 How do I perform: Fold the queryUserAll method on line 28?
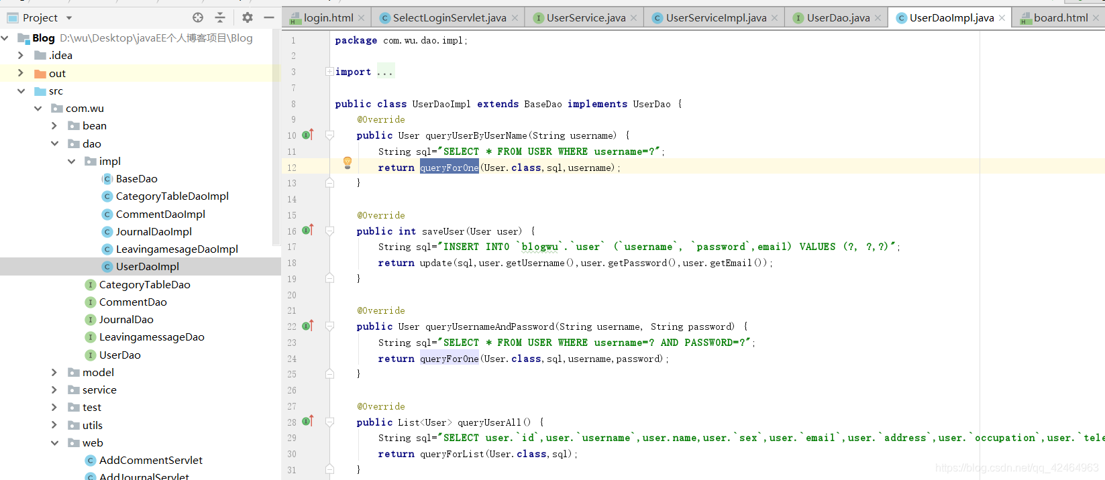tap(329, 422)
